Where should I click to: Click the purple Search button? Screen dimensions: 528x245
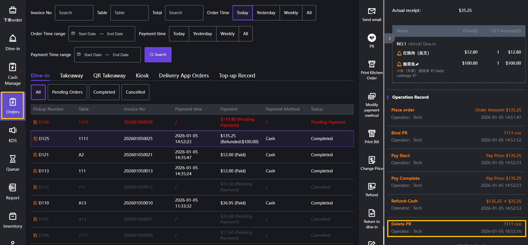(158, 55)
